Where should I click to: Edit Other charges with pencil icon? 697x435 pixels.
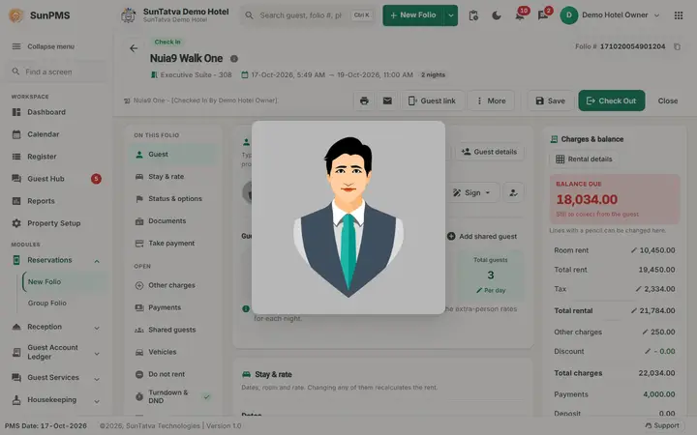pyautogui.click(x=645, y=332)
